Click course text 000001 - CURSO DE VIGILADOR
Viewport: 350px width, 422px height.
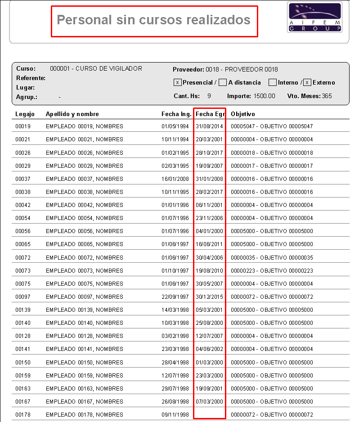coord(96,69)
